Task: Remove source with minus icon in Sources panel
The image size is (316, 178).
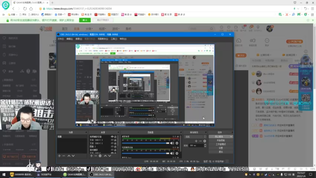Action: 96,156
